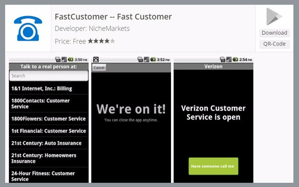Screen dimensions: 299x187
Task: Pick 24-Hour Fitness: Customer Service row
Action: (x=49, y=175)
